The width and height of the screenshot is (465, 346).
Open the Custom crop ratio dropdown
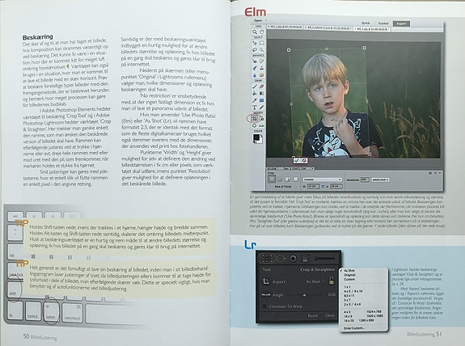pos(322,179)
